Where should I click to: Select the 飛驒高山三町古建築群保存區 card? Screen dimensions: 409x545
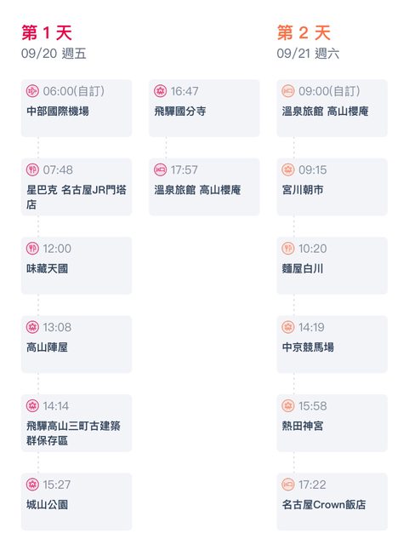click(x=77, y=423)
